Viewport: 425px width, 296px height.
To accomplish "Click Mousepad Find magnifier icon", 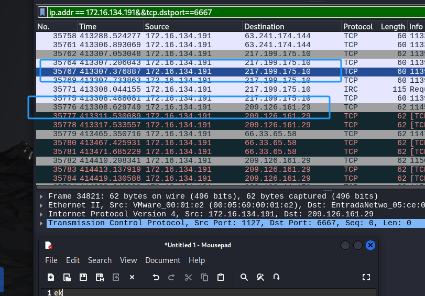I will coord(244,277).
